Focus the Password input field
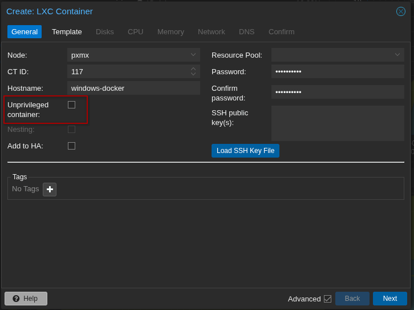The image size is (414, 310). pyautogui.click(x=338, y=72)
